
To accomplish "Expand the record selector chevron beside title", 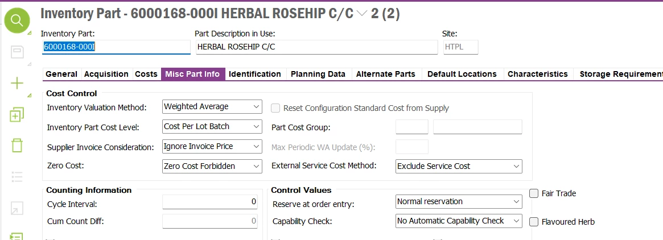I will tap(362, 14).
